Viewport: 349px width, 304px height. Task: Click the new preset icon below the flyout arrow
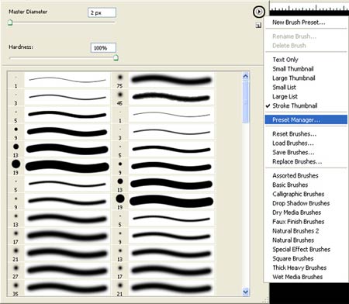click(258, 25)
